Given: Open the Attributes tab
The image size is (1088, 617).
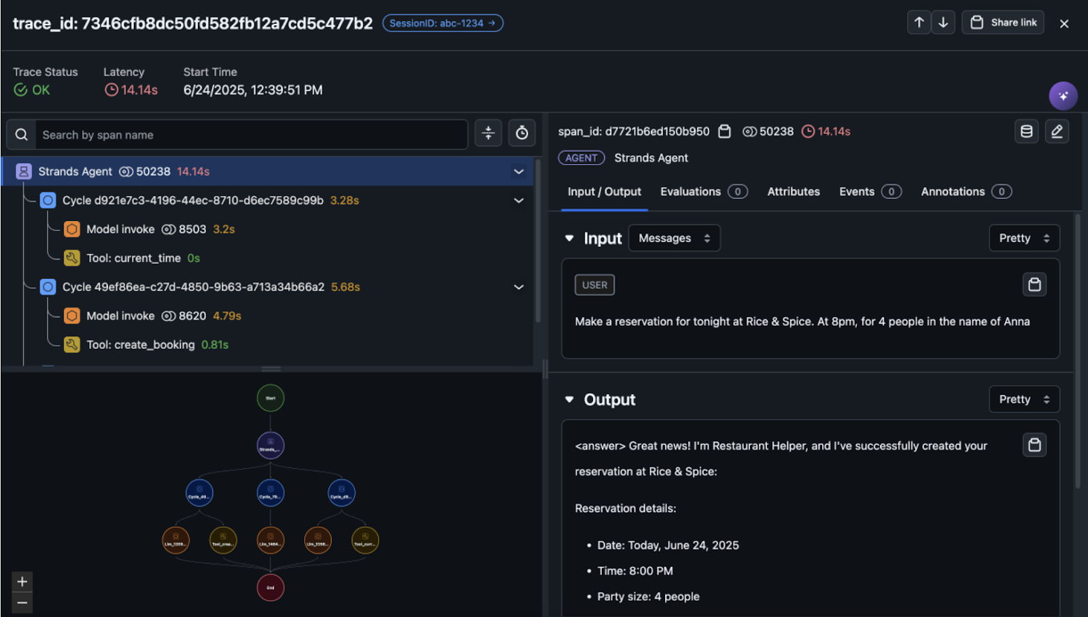Looking at the screenshot, I should click(794, 192).
